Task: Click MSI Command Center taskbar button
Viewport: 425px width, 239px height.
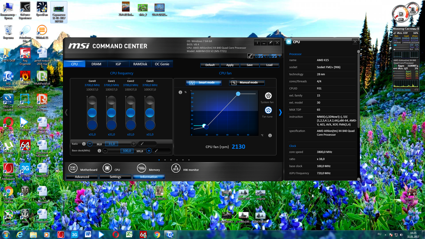Action: pyautogui.click(x=170, y=234)
